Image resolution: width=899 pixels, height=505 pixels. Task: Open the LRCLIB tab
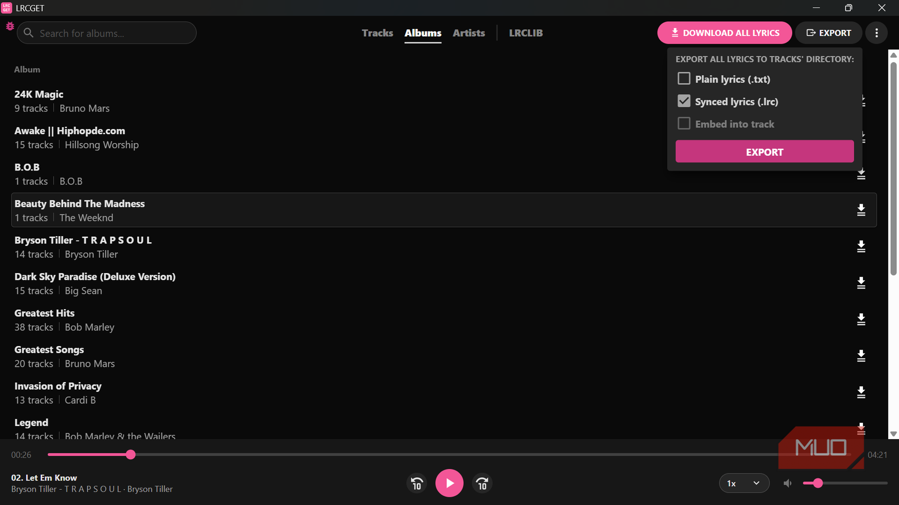point(526,33)
